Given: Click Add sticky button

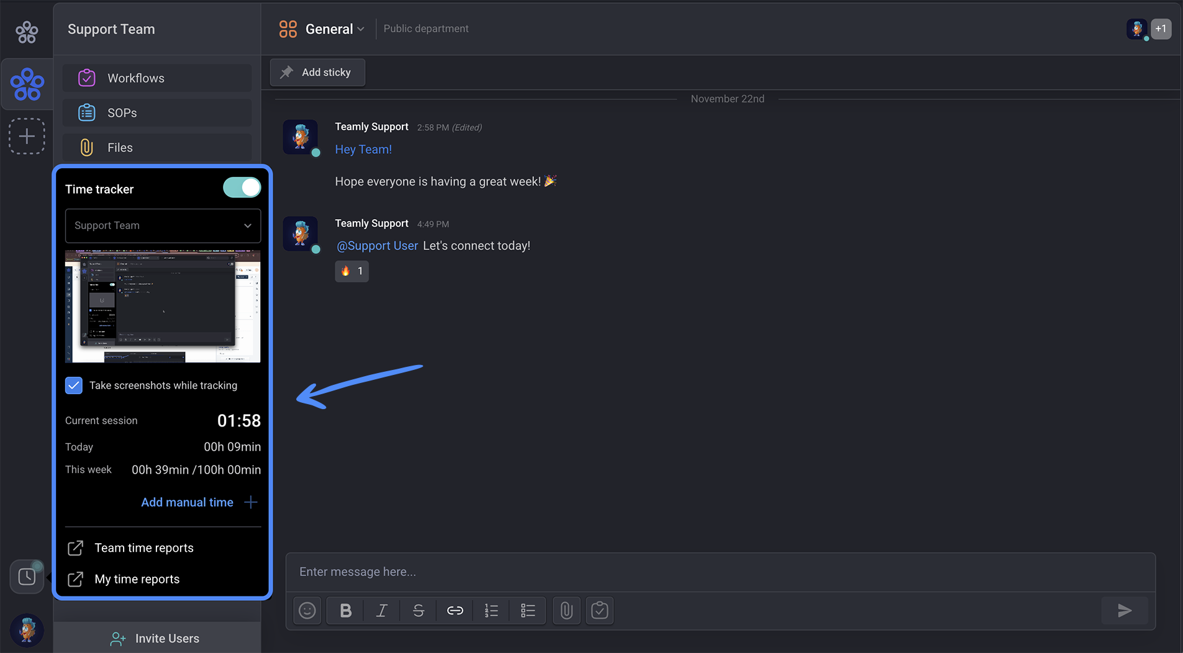Looking at the screenshot, I should (317, 73).
